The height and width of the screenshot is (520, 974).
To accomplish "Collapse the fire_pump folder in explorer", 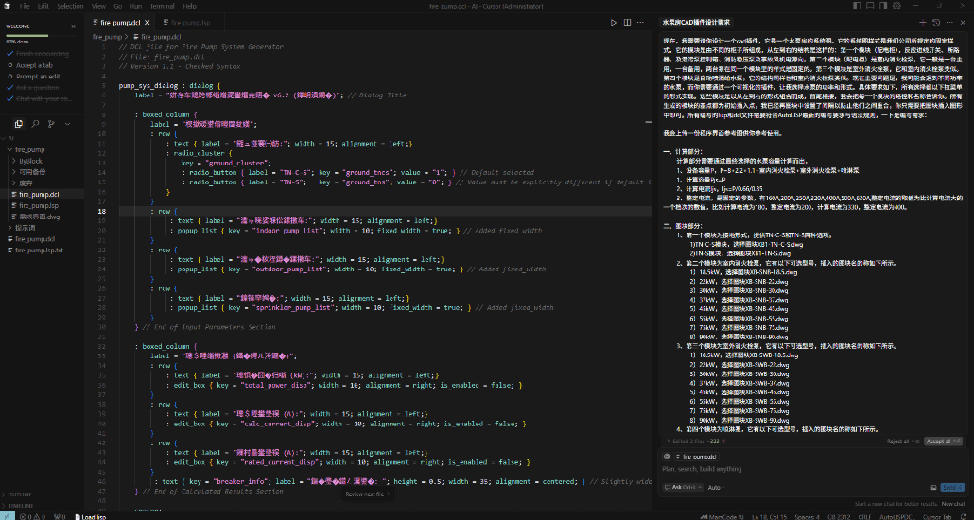I will [x=32, y=149].
